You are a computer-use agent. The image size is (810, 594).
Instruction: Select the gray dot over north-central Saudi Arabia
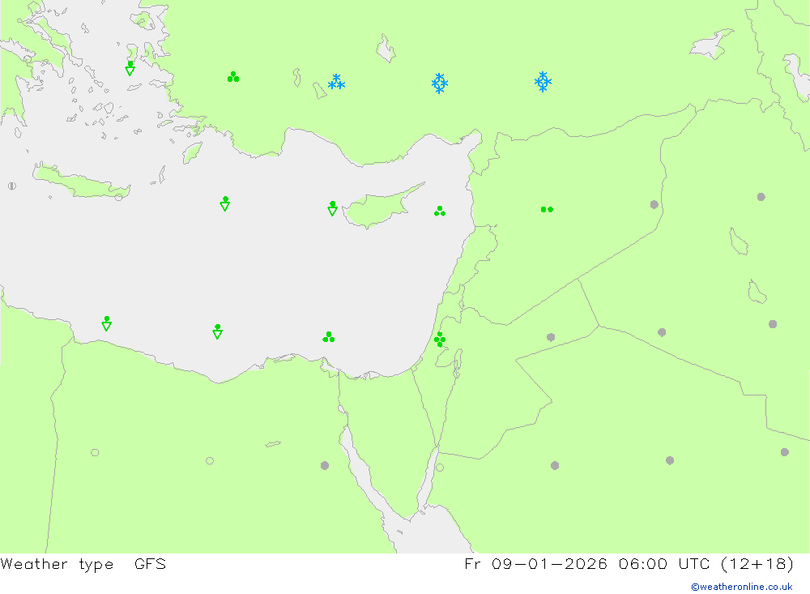pyautogui.click(x=670, y=460)
